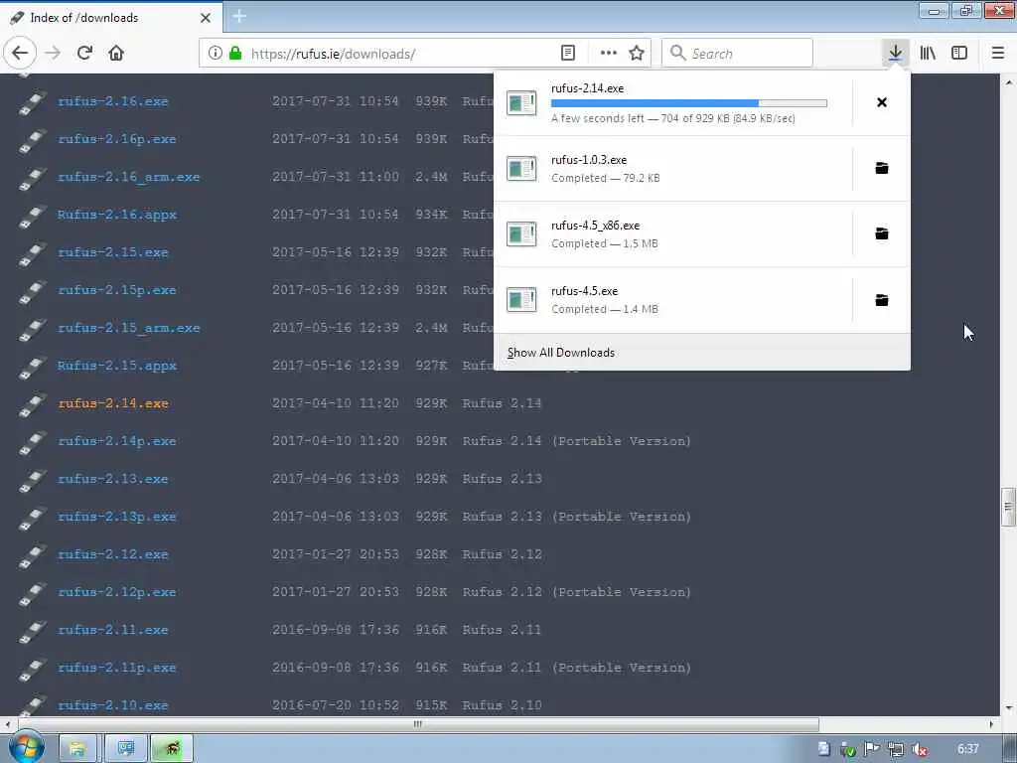
Task: Click the rufus-2.14.exe download progress bar
Action: 689,103
